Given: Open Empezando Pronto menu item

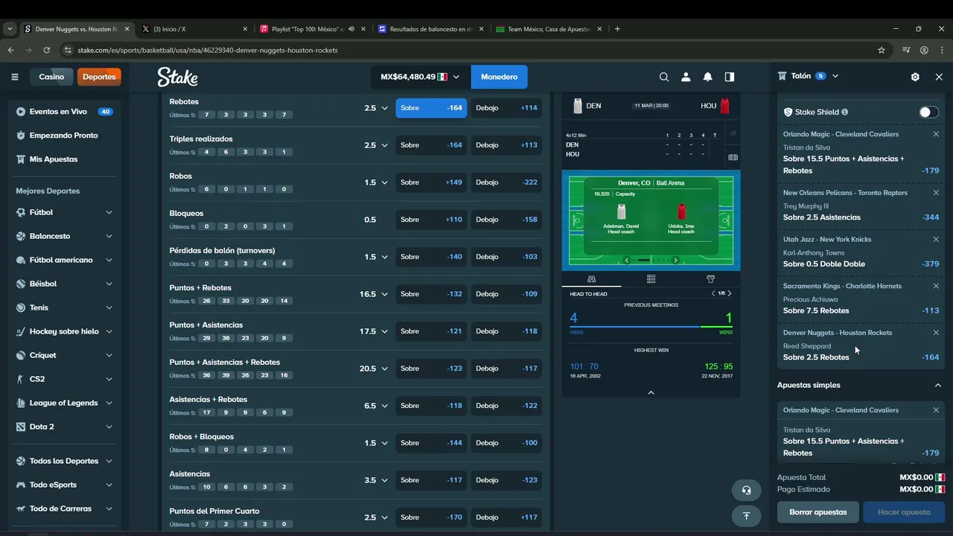Looking at the screenshot, I should (x=64, y=135).
